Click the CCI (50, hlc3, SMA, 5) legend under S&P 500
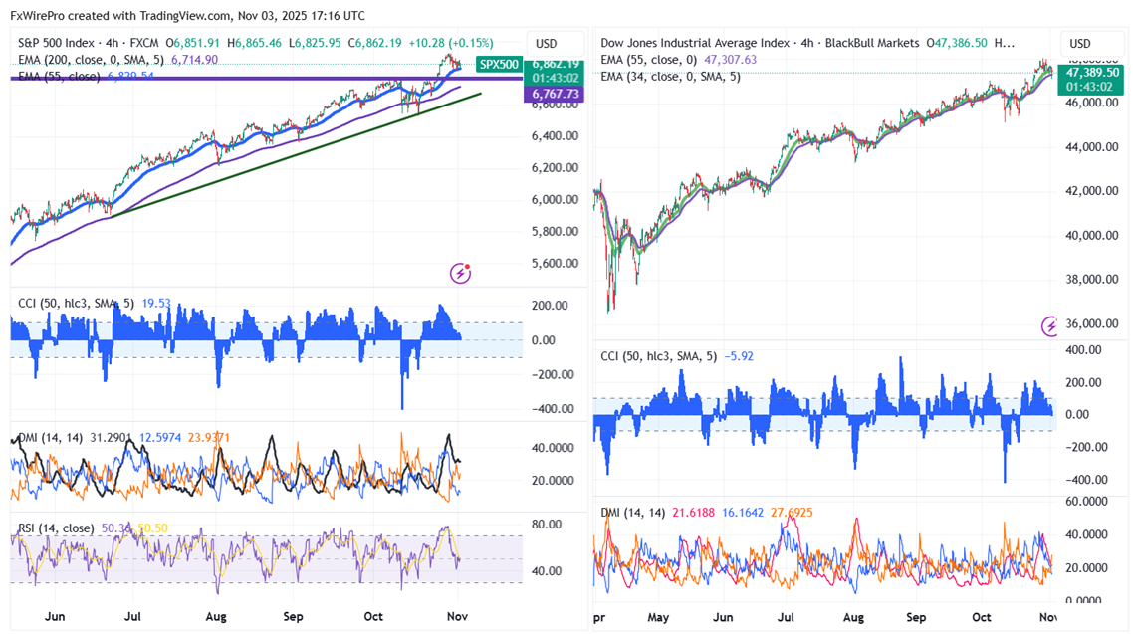 76,303
